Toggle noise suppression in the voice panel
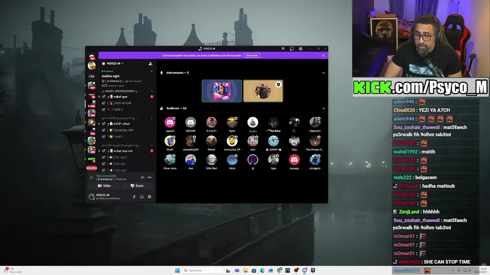Viewport: 490px width, 275px height. point(142,178)
